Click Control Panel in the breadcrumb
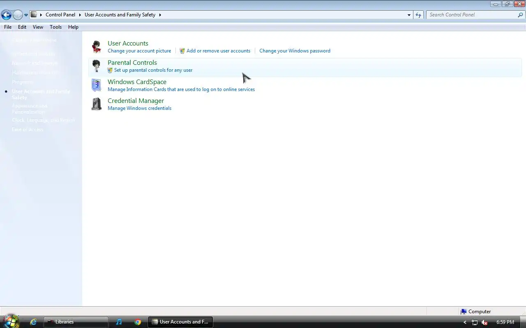526x328 pixels. coord(60,15)
